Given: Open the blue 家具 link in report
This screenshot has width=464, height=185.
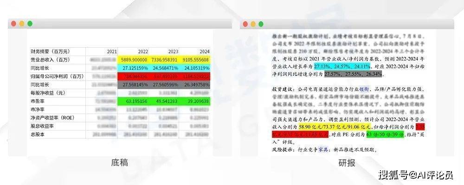Looking at the screenshot, I should [x=324, y=150].
